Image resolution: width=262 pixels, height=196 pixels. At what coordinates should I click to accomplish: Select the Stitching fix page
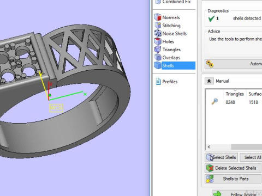point(171,26)
